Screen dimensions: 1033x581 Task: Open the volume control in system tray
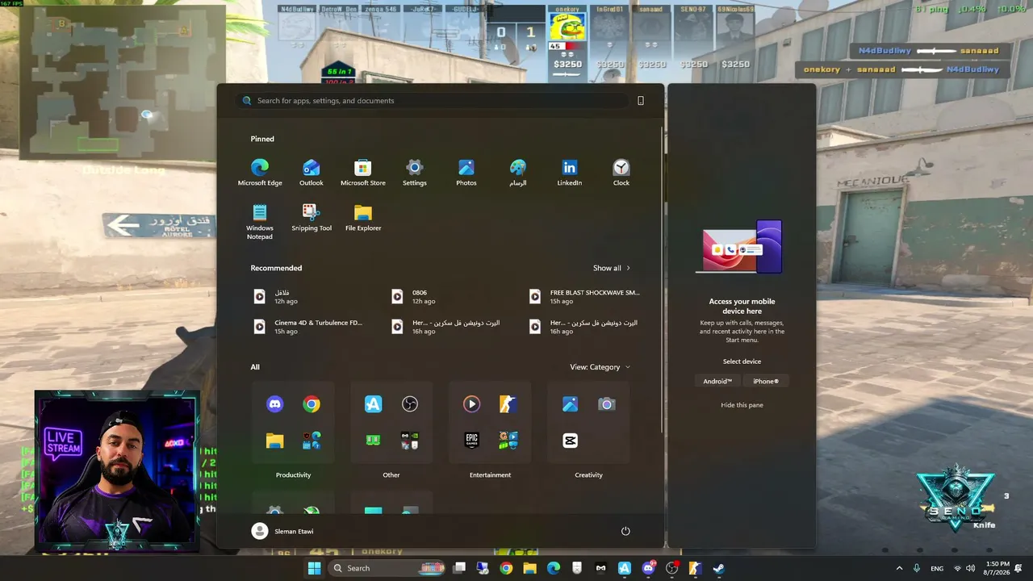pos(970,568)
